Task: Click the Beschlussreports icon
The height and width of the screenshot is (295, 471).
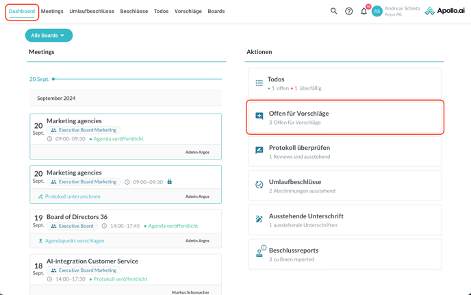Action: 259,253
